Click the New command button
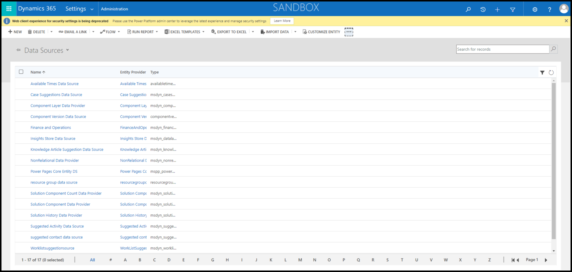The height and width of the screenshot is (272, 572). (15, 32)
